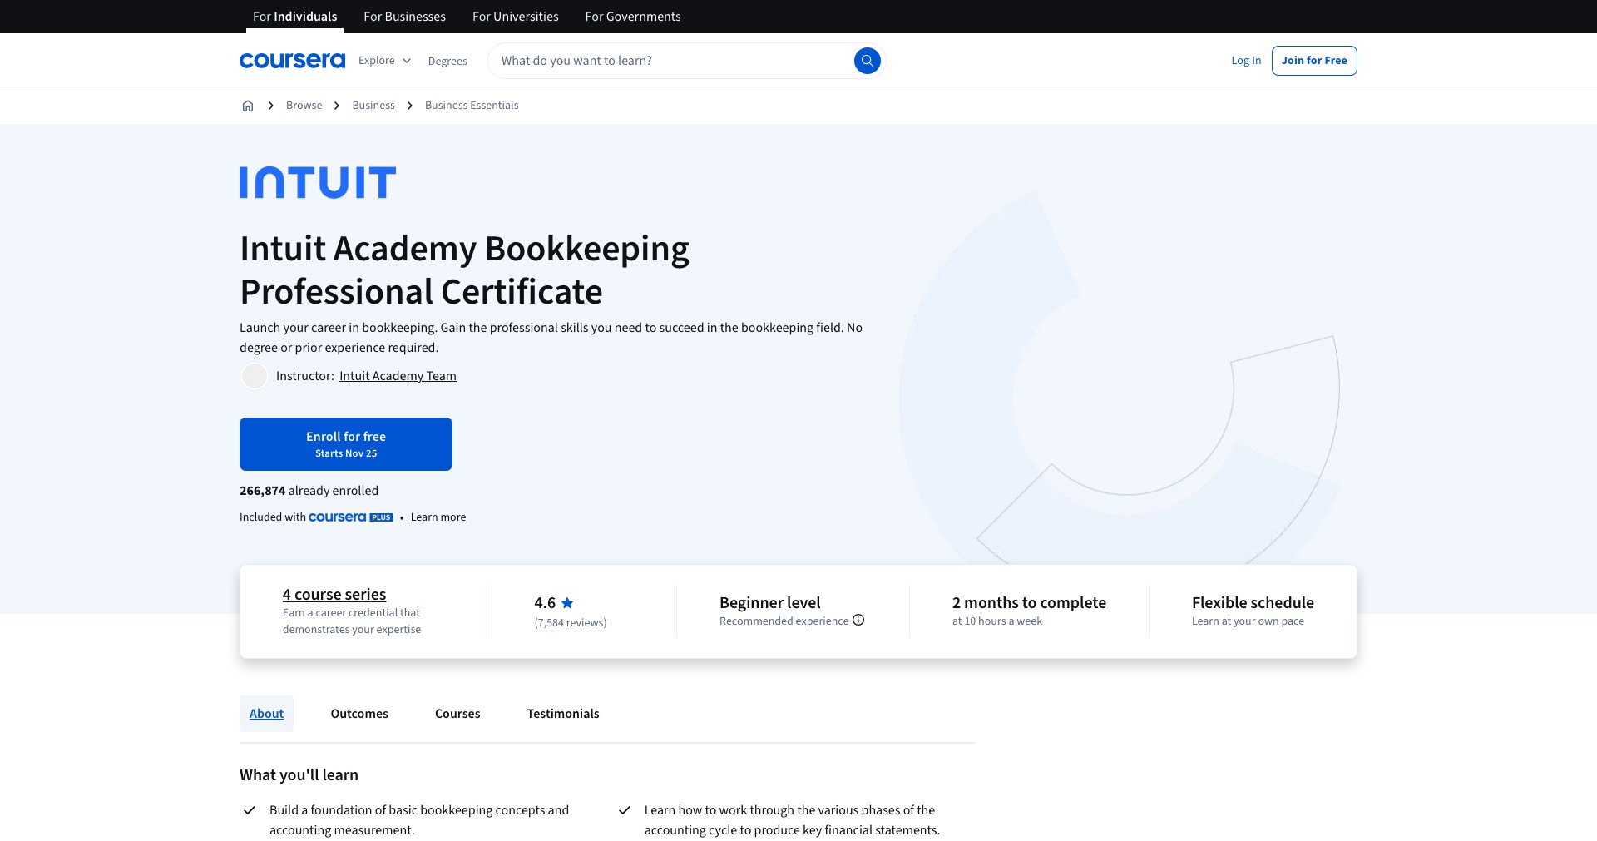Switch to For Universities tab
The width and height of the screenshot is (1597, 841).
click(x=515, y=17)
